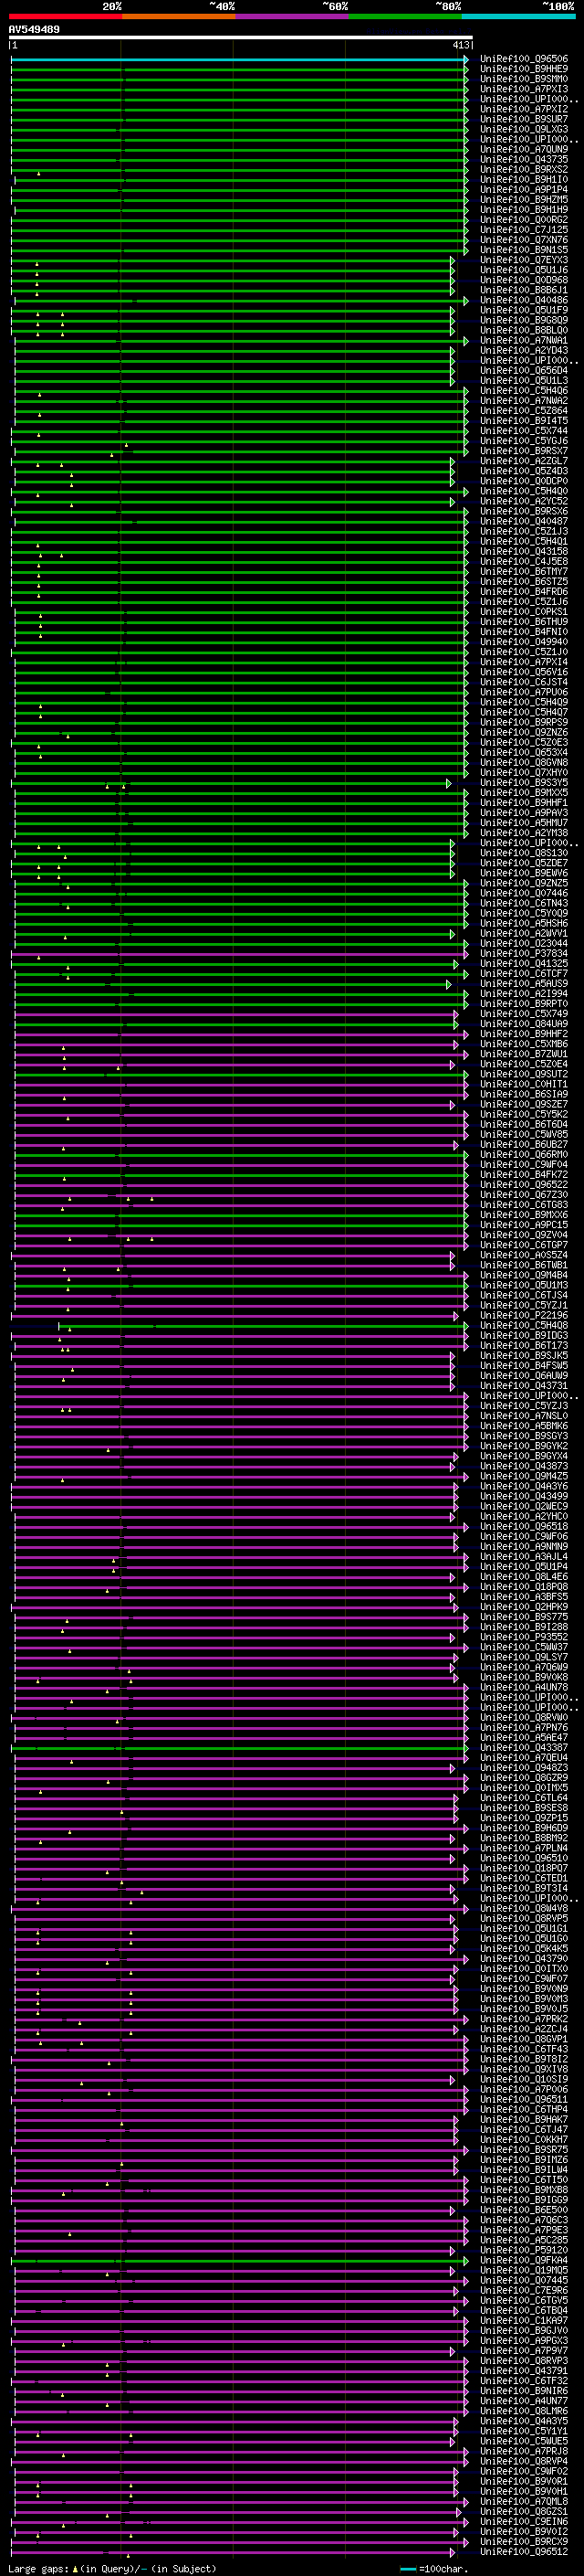The image size is (584, 2576).
Task: Click hit UniRef100_B9IDG3
Action: pyautogui.click(x=524, y=1336)
